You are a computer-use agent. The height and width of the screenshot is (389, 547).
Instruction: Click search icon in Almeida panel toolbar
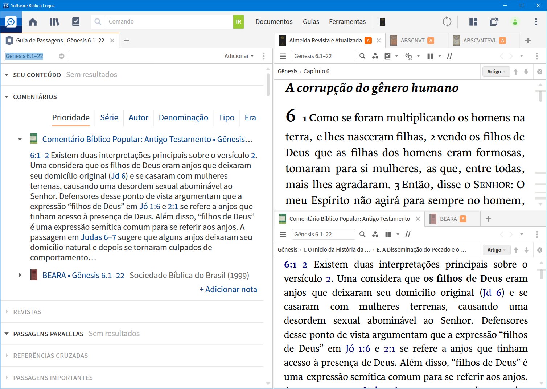[x=362, y=56]
